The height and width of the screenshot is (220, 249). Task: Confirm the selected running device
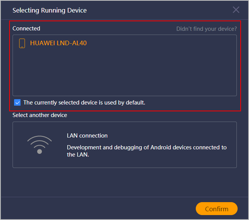point(217,209)
